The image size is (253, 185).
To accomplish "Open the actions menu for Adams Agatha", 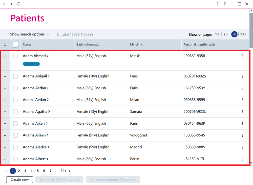I will [242, 112].
